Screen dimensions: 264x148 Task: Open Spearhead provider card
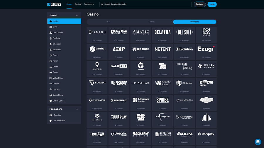click(x=141, y=86)
